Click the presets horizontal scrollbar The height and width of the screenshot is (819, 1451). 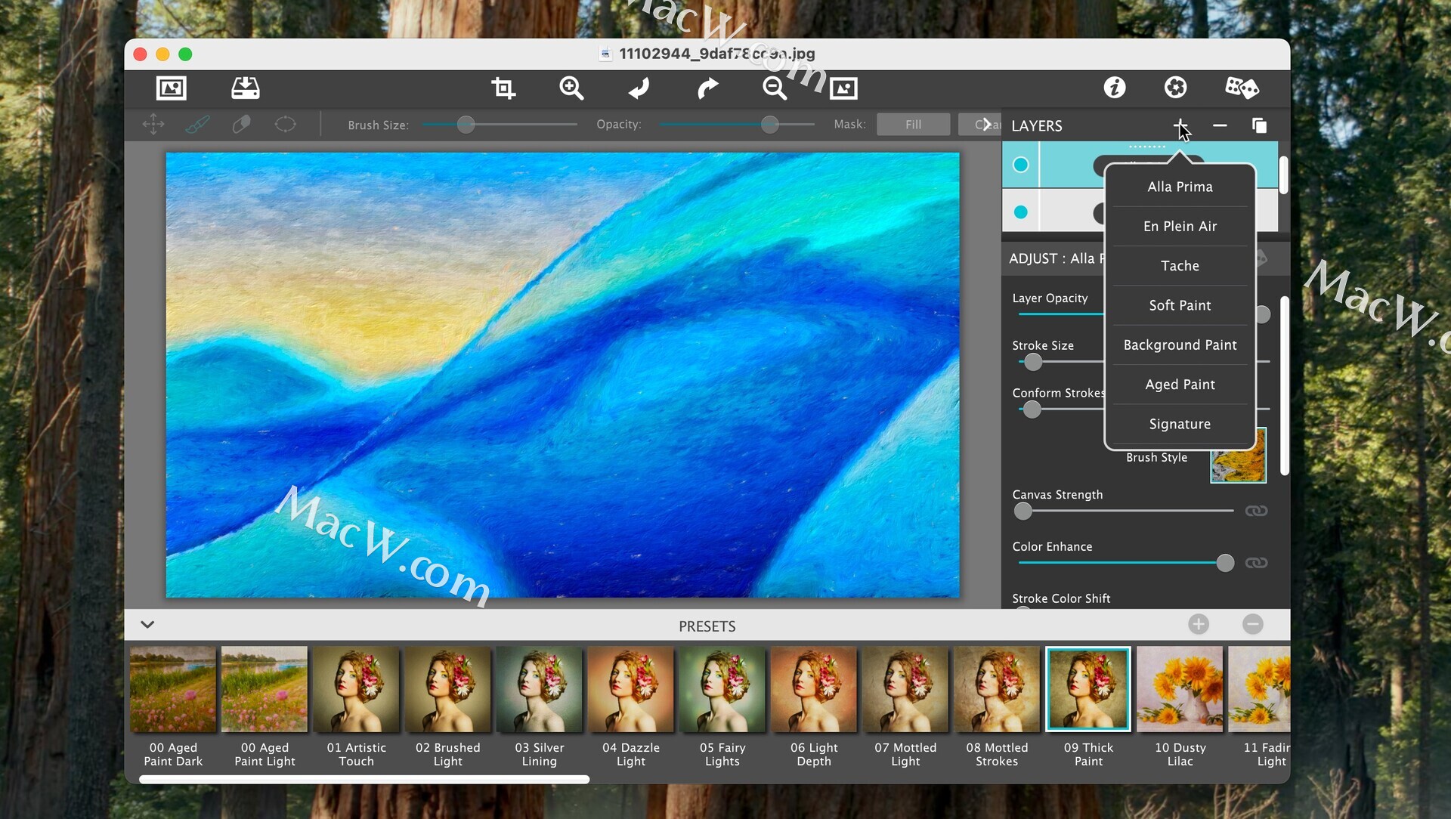click(364, 779)
